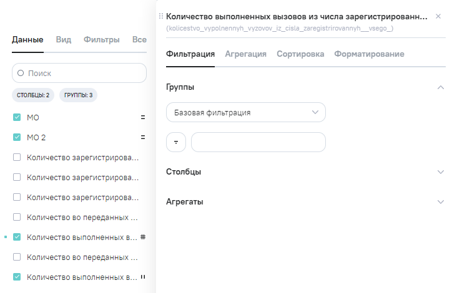The image size is (452, 293).
Task: Click the СТОЛБЦЫ: 2 chip
Action: (33, 95)
